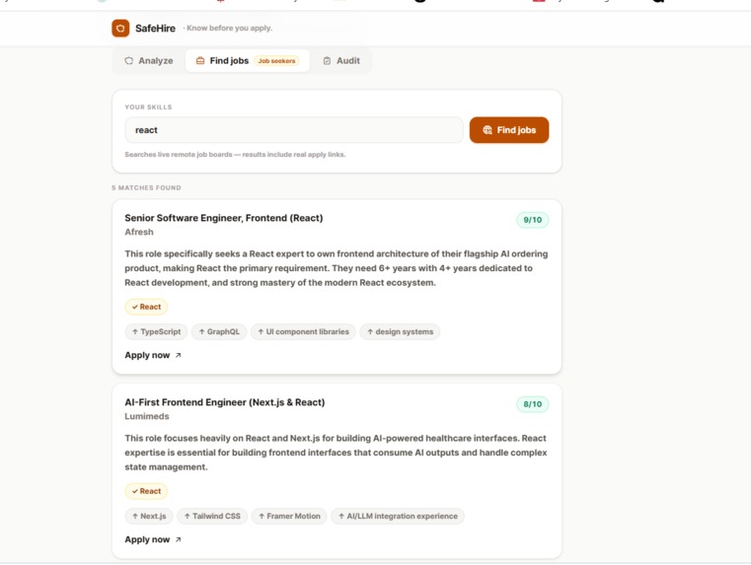Click the 5 MATCHES FOUND label
The height and width of the screenshot is (565, 751).
pyautogui.click(x=147, y=187)
